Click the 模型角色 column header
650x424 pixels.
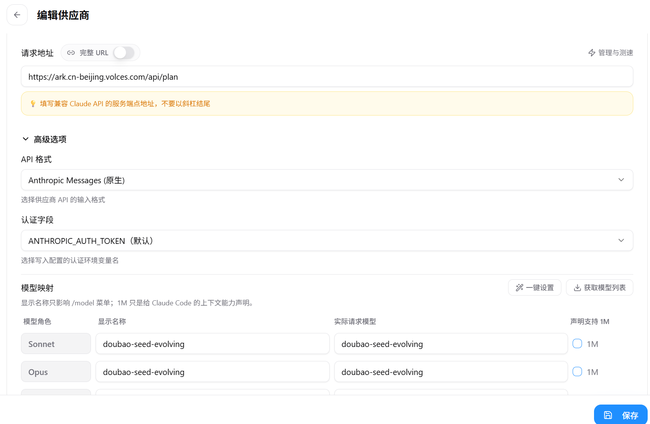point(37,321)
